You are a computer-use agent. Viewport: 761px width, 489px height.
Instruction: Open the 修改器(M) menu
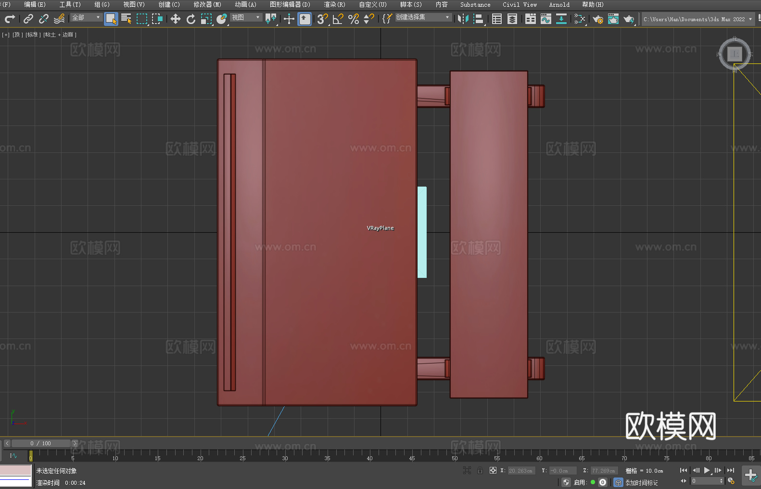[207, 4]
